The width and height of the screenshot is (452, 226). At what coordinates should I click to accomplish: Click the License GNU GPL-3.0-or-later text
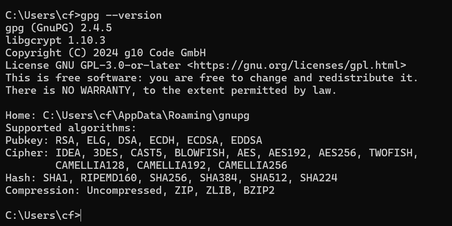click(x=93, y=66)
